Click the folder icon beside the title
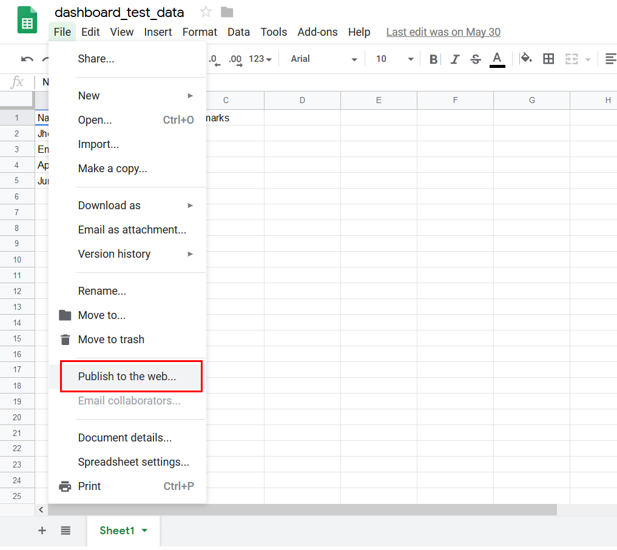 point(227,12)
